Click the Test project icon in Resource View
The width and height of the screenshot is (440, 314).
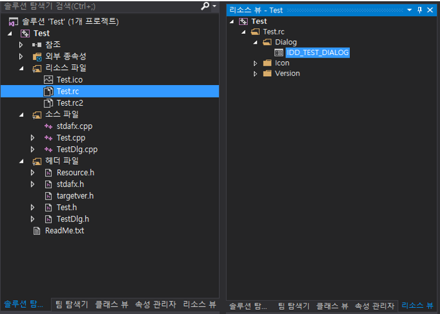[x=243, y=22]
